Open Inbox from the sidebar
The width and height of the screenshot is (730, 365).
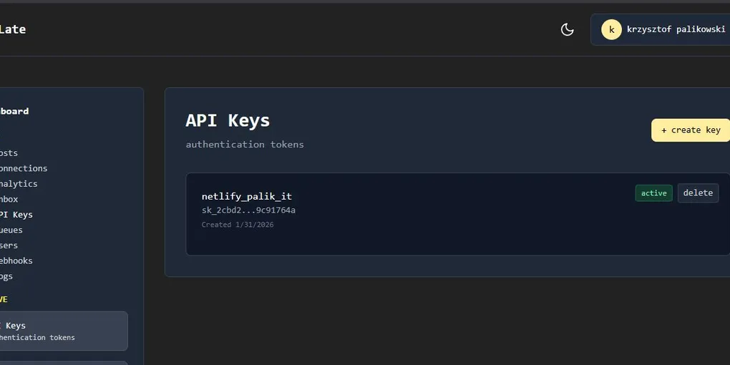[9, 199]
